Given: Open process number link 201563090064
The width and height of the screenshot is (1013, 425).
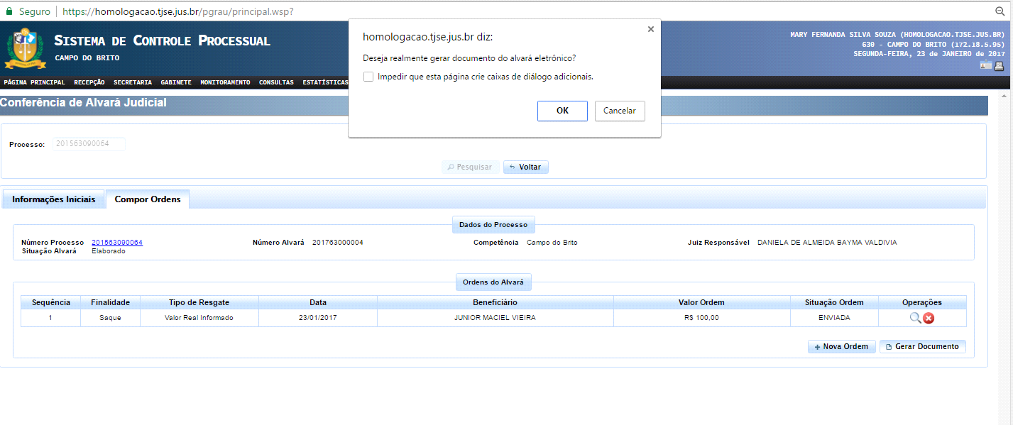Looking at the screenshot, I should [117, 243].
